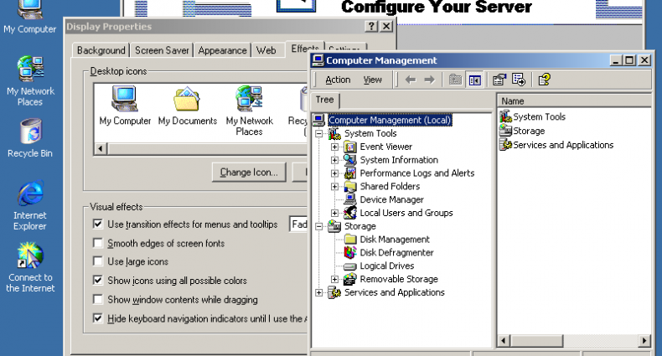Open the Action menu
662x356 pixels.
point(338,80)
